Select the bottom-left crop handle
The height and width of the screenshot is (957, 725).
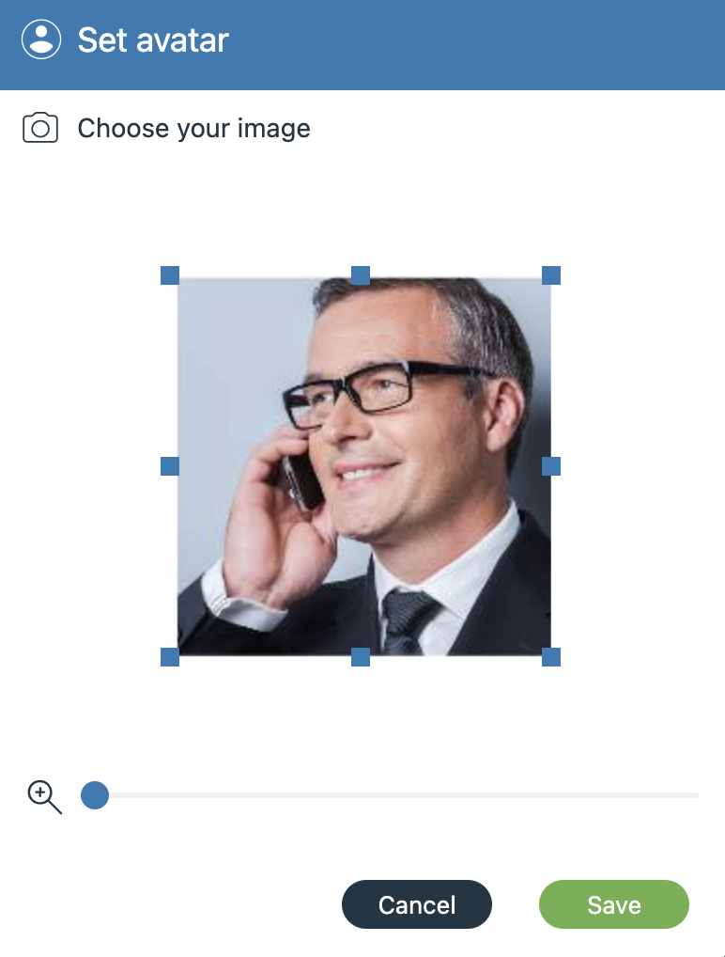[x=170, y=657]
